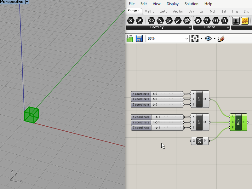The height and width of the screenshot is (189, 252).
Task: Click the Point parameter icon in Geometry
Action: pos(131,21)
